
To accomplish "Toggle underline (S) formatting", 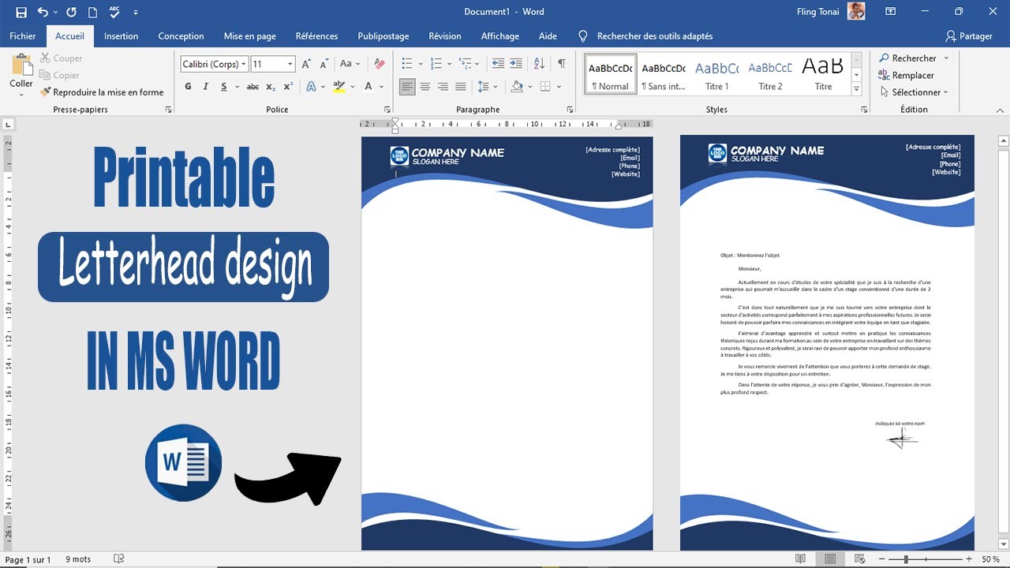I will [x=224, y=87].
